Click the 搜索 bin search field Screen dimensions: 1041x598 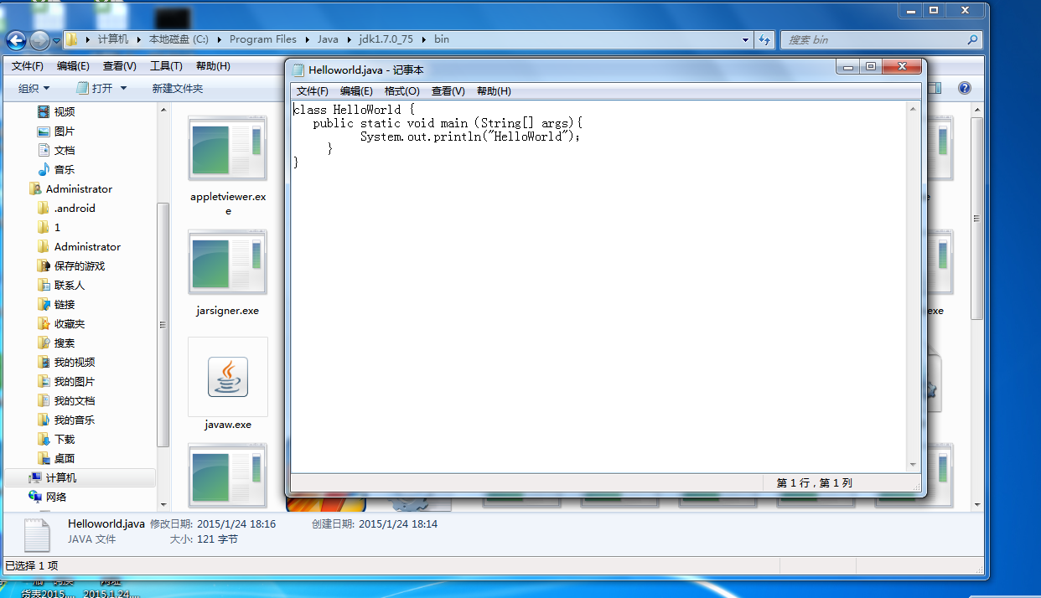(881, 39)
